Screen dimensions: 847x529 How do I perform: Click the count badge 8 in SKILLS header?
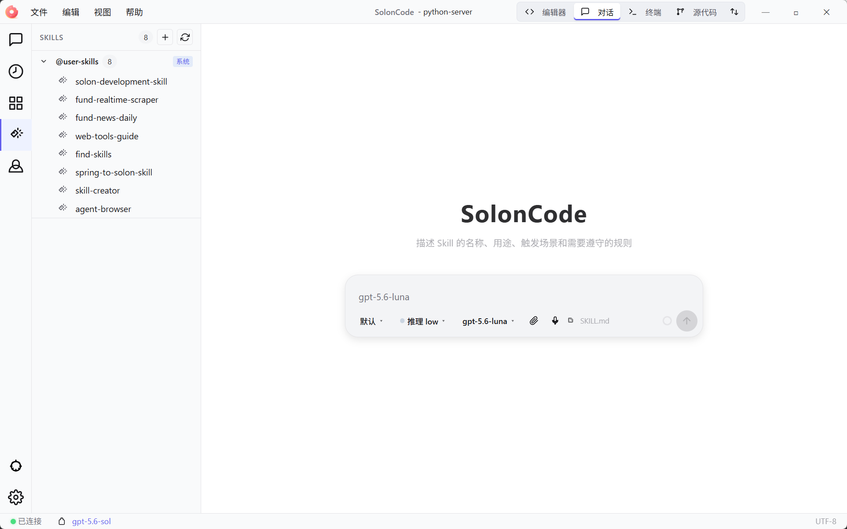(x=146, y=37)
